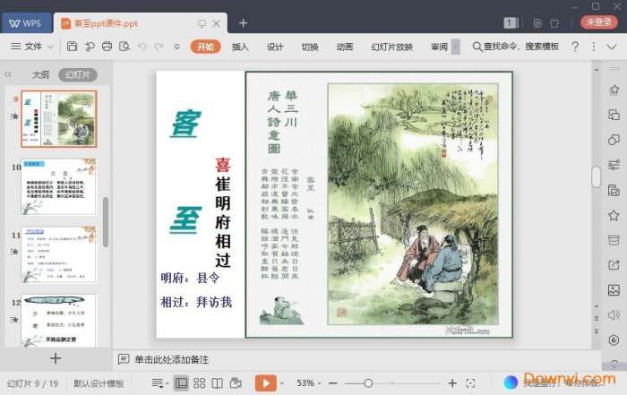Select slide 11 thumbnail

59,254
